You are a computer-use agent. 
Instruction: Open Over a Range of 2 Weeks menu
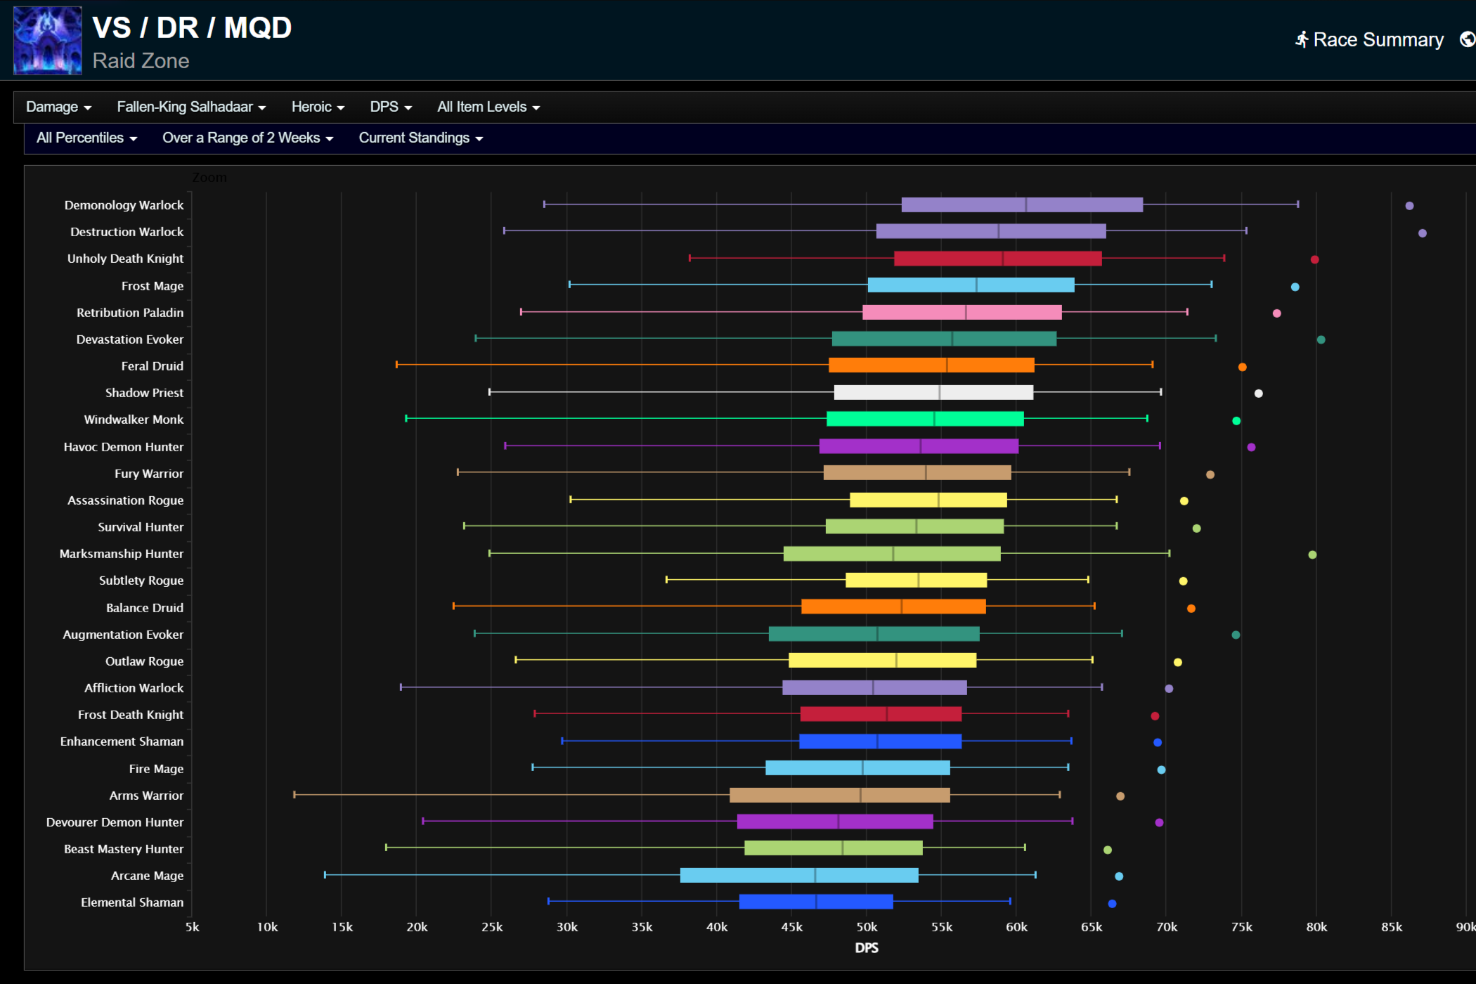pyautogui.click(x=247, y=138)
